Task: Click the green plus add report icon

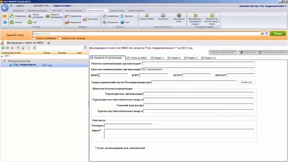Action: click(x=3, y=48)
